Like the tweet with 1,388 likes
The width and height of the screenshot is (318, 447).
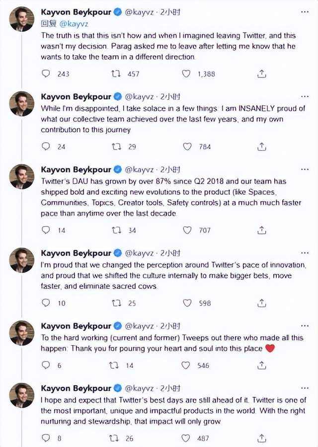click(186, 74)
